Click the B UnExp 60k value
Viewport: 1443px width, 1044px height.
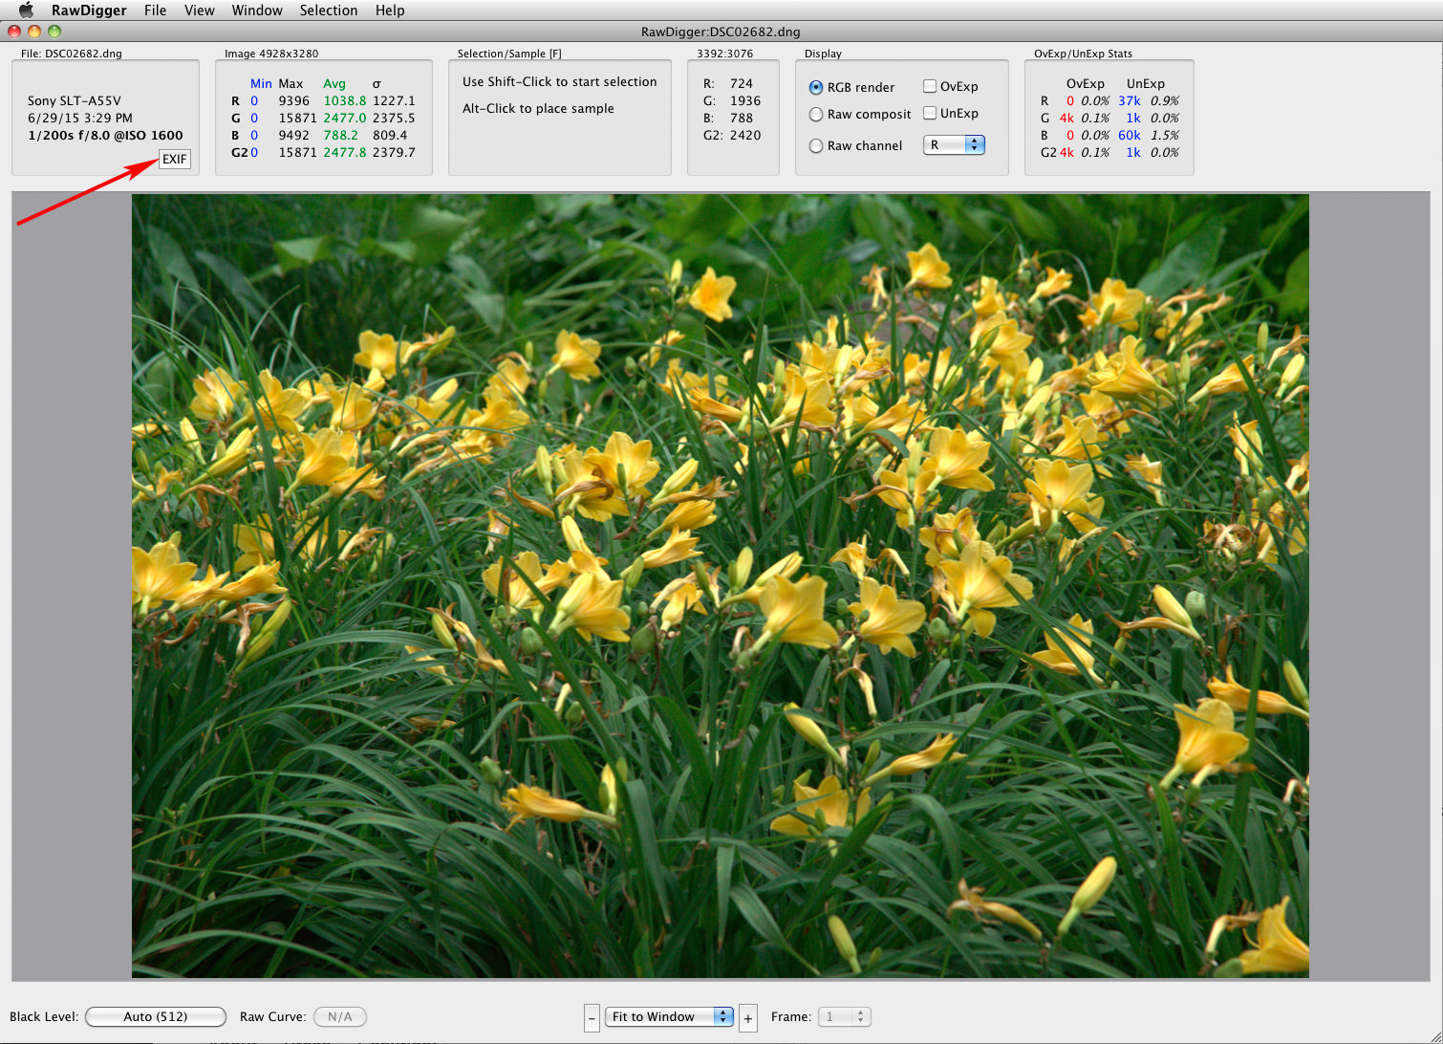[1130, 135]
